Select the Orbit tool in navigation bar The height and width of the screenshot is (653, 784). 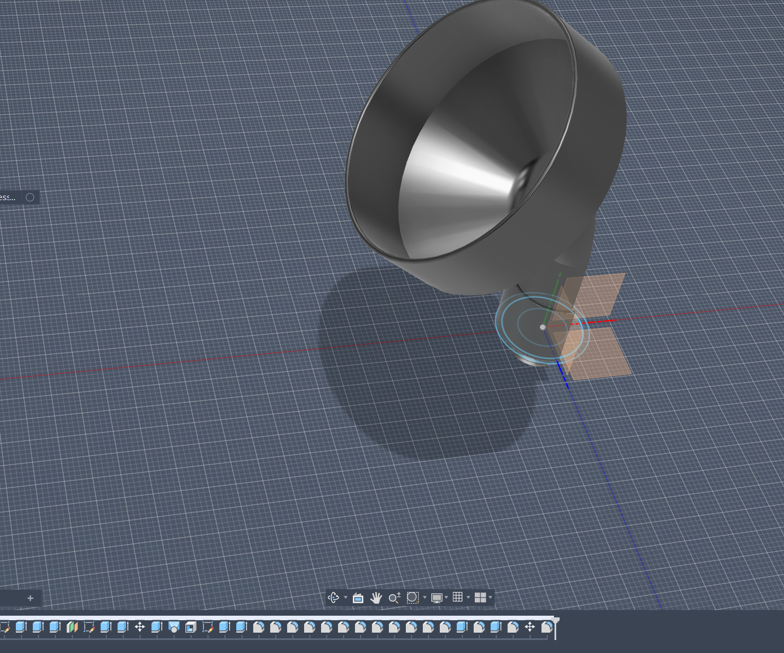[333, 598]
